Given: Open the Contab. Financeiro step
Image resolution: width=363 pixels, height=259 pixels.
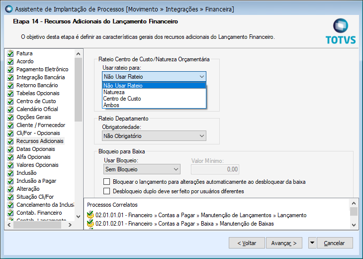Looking at the screenshot, I should 39,213.
